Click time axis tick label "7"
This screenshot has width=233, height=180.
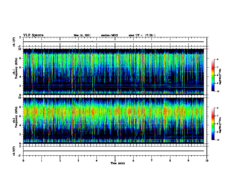tap(152, 161)
